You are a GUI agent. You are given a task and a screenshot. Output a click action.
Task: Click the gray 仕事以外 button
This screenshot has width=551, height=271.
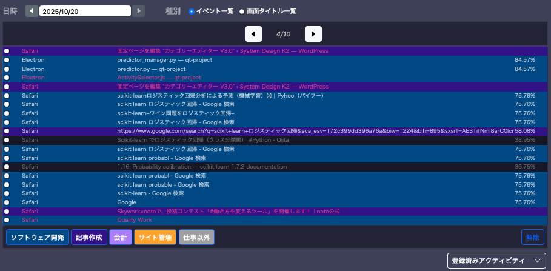click(x=196, y=237)
